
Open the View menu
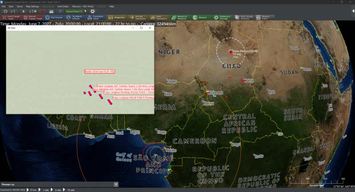coord(11,6)
